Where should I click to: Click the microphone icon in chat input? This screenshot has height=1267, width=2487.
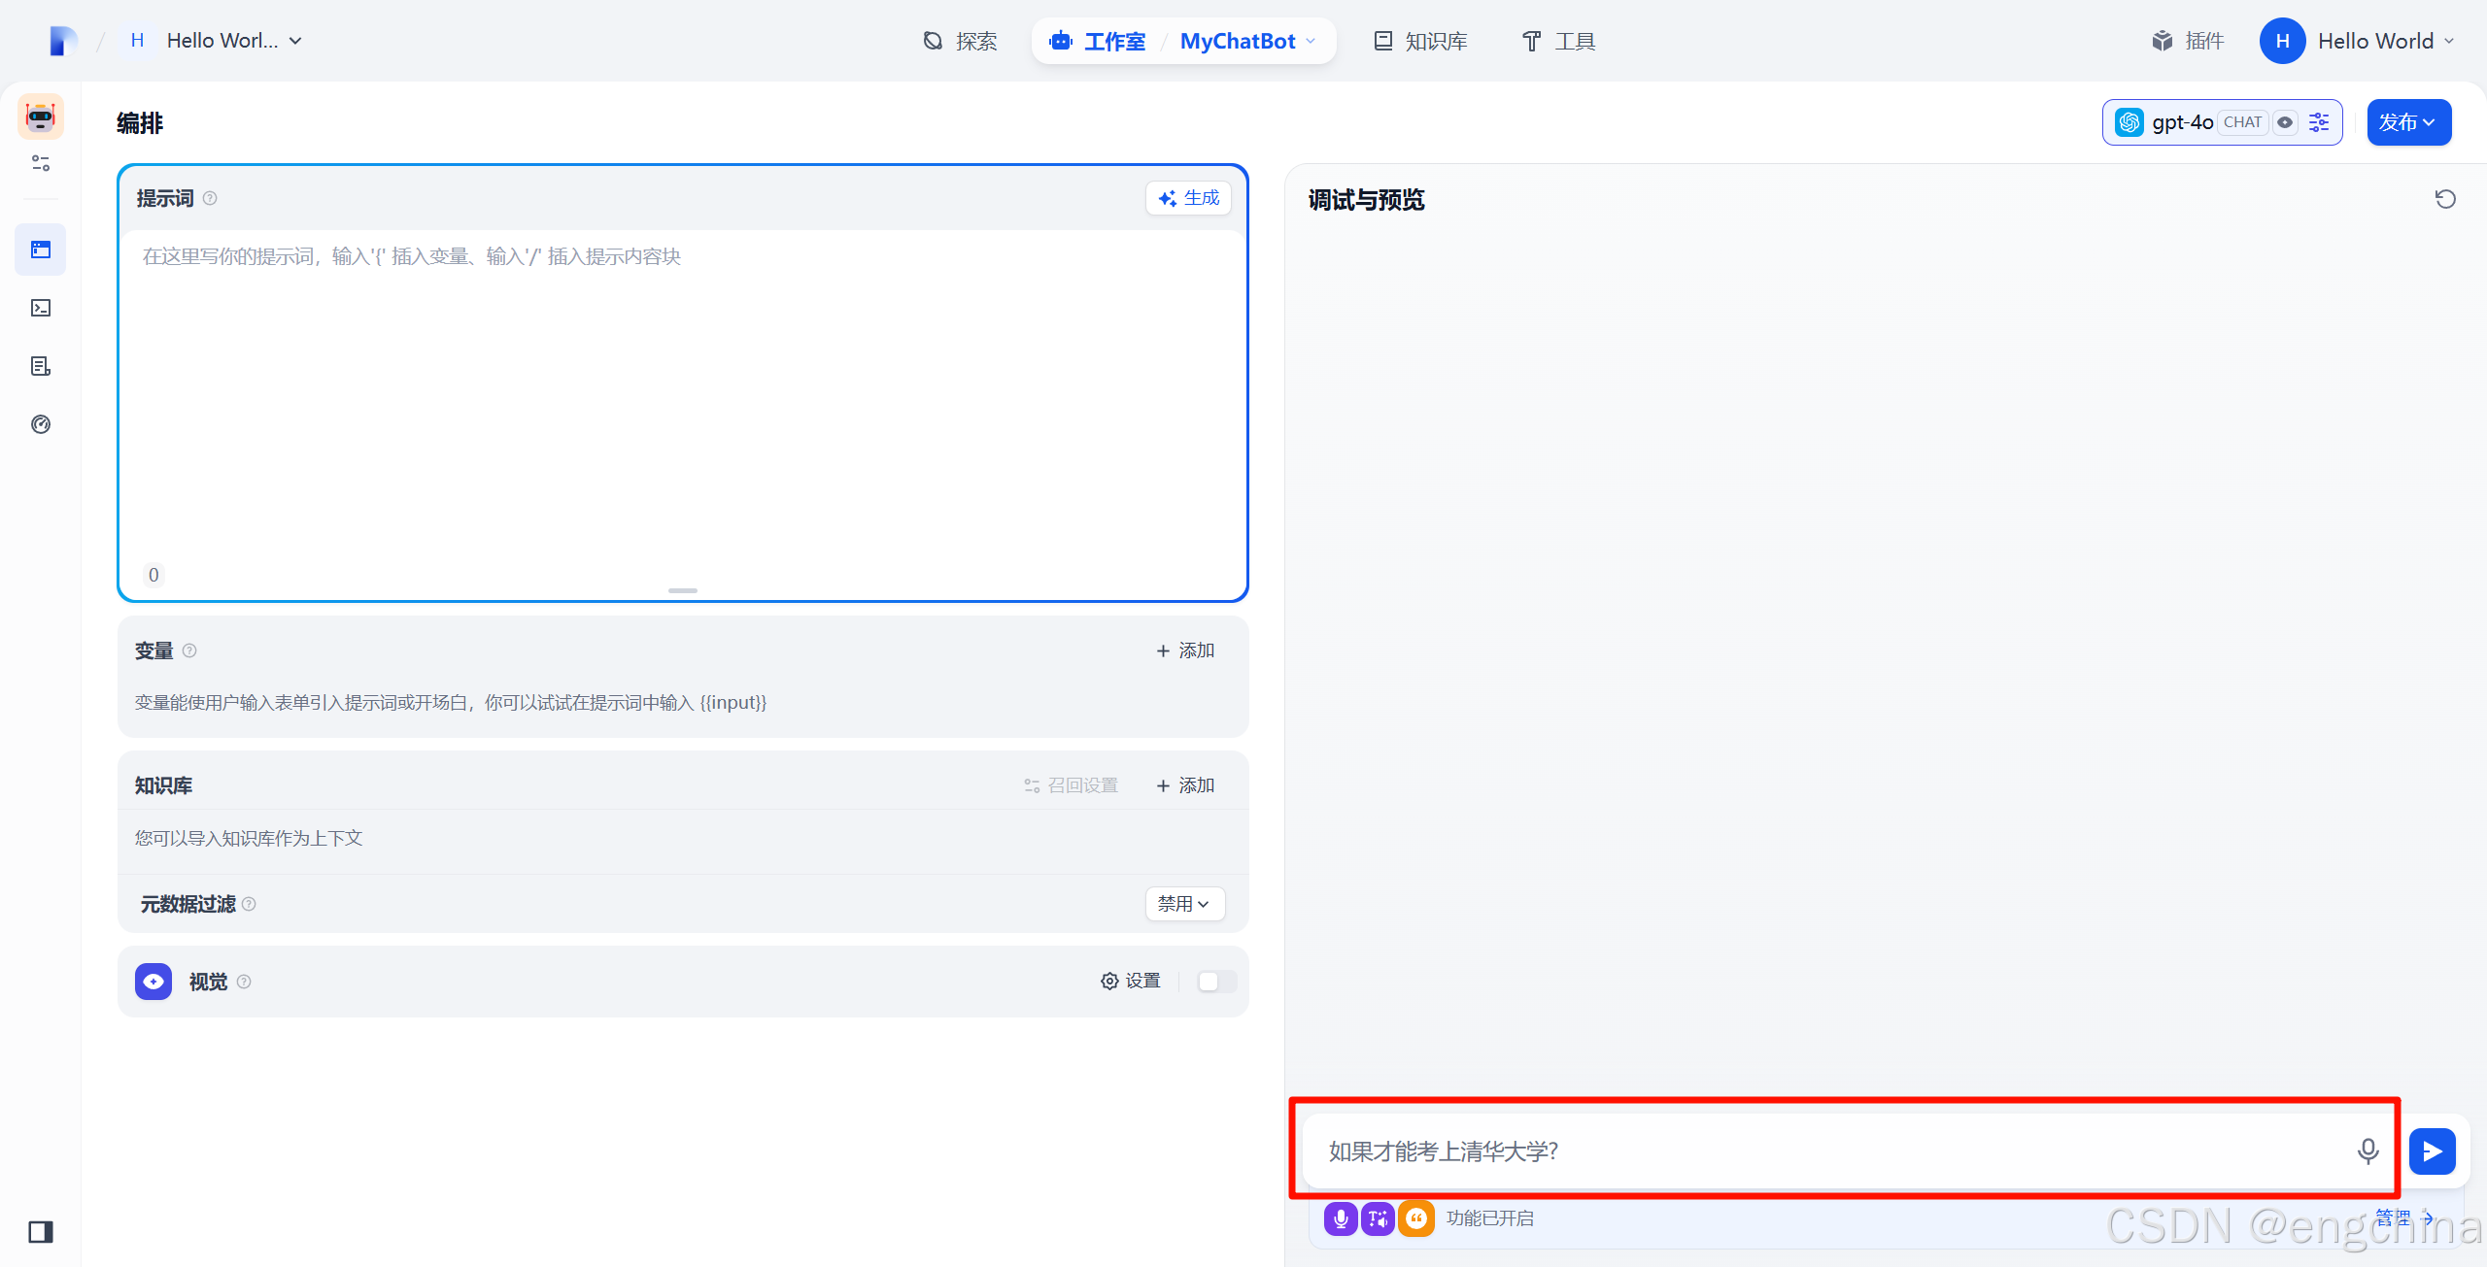point(2368,1151)
